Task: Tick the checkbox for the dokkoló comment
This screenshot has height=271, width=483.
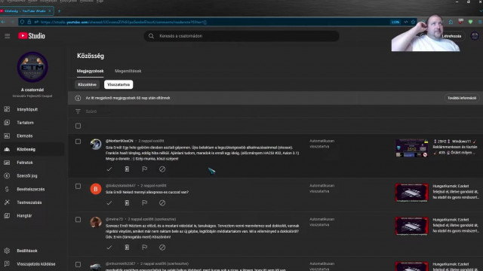Action: (x=78, y=220)
